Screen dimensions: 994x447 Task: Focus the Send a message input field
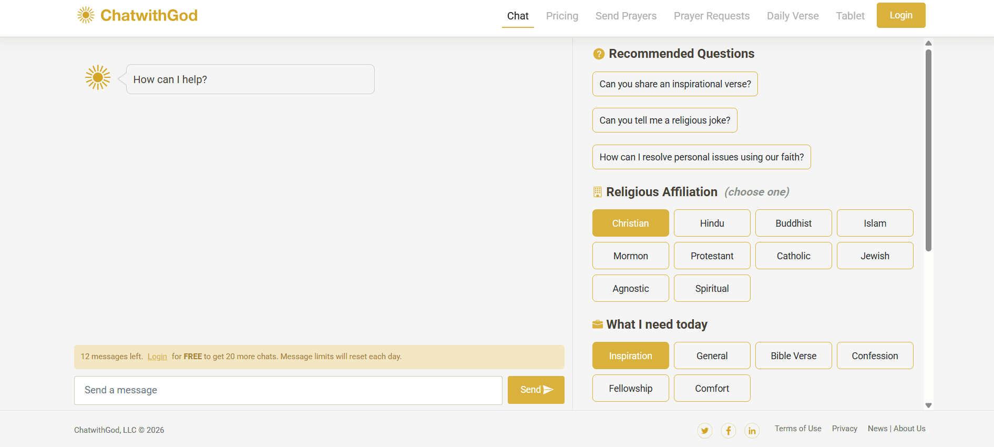[288, 390]
